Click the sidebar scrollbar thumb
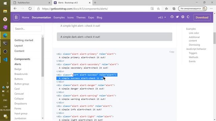 point(43,57)
